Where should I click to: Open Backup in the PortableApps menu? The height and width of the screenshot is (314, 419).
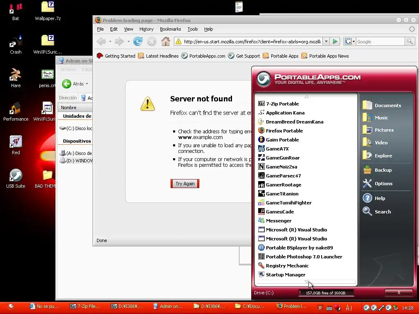[x=377, y=170]
